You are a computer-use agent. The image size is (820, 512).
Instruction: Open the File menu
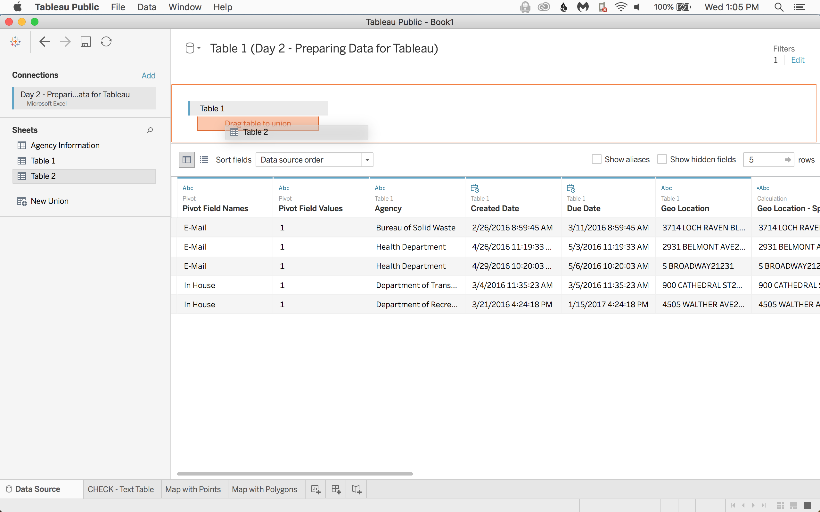(118, 7)
